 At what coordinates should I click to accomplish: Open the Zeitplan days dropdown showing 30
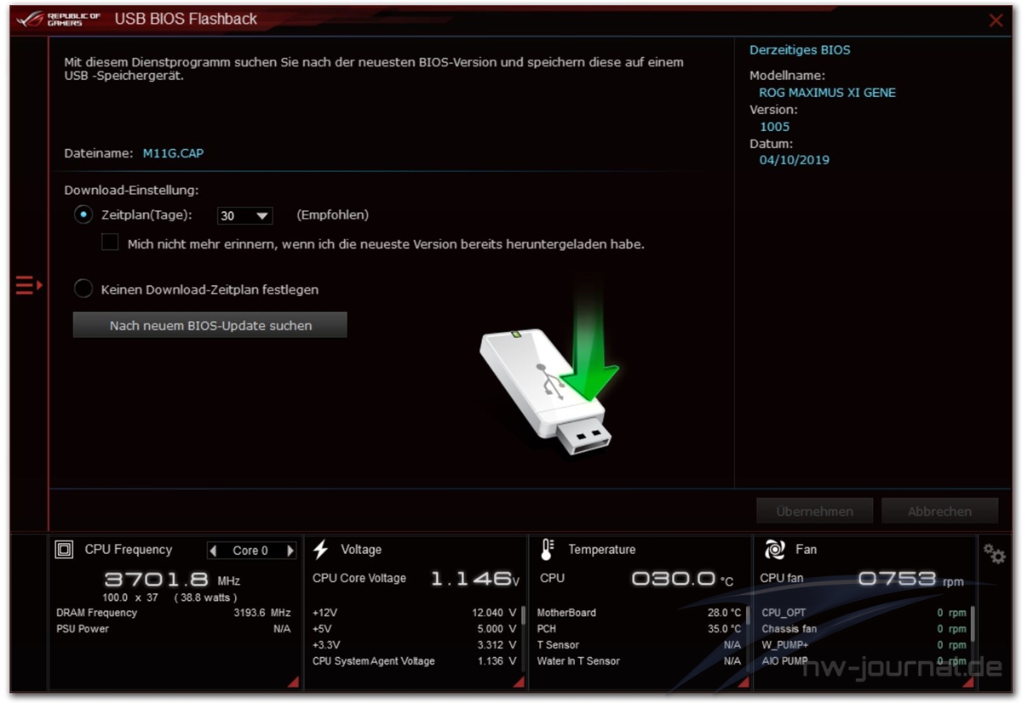(245, 215)
